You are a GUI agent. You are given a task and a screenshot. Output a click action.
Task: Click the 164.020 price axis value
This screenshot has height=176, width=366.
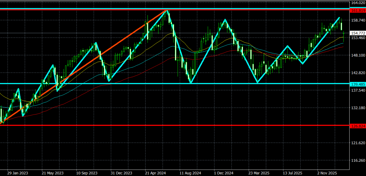(x=358, y=3)
